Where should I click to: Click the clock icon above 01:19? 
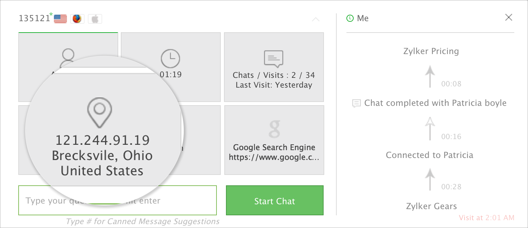pyautogui.click(x=170, y=59)
